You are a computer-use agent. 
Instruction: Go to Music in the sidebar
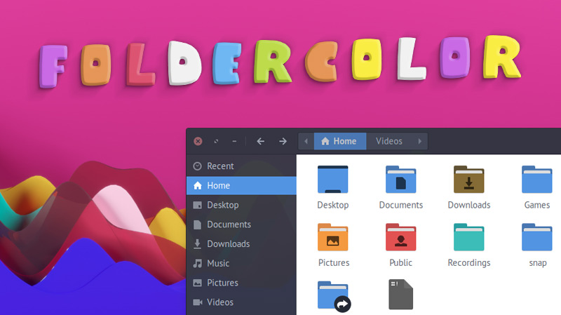(218, 263)
